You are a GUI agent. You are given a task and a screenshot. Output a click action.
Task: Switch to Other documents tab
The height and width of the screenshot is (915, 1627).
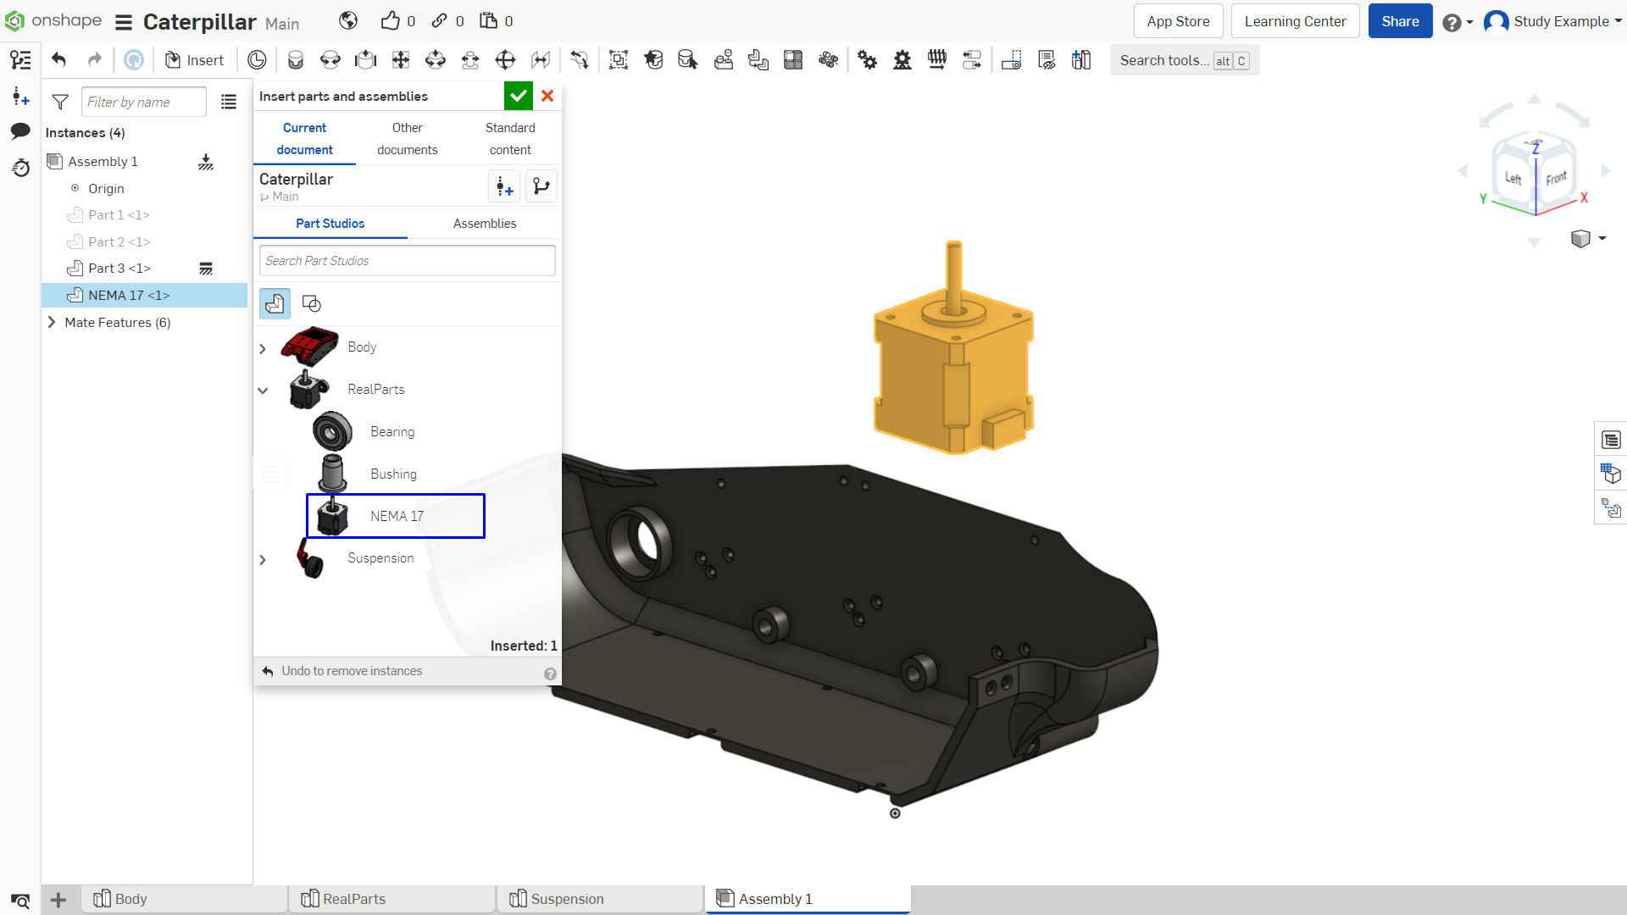tap(407, 138)
